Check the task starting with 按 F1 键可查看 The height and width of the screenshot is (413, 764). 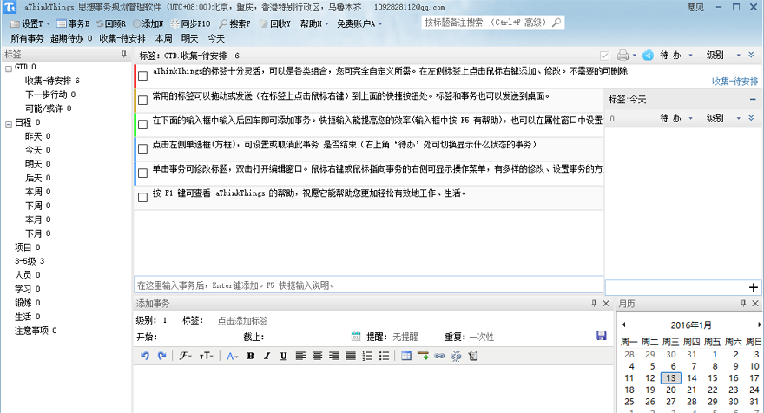(x=142, y=197)
